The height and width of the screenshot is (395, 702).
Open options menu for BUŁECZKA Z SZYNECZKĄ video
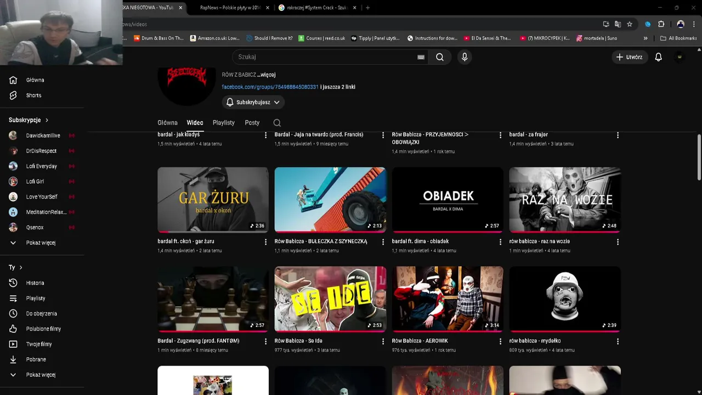pos(383,242)
